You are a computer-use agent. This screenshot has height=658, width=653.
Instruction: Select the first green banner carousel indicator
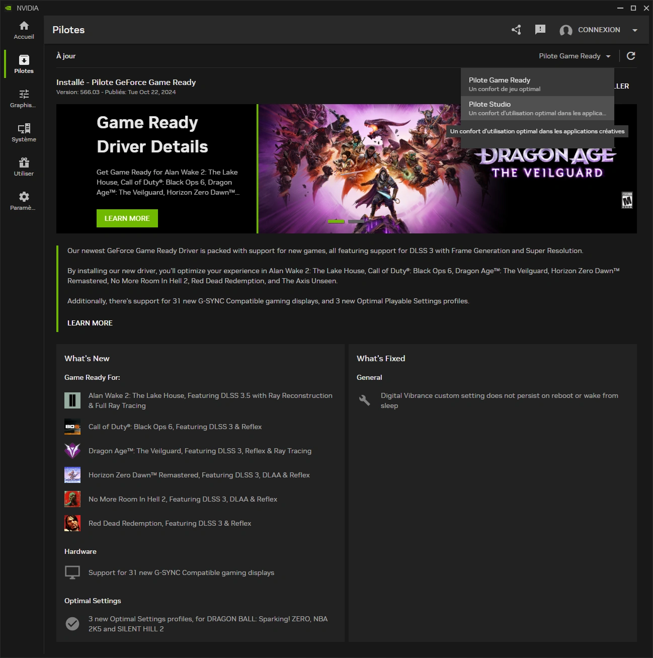click(x=336, y=221)
